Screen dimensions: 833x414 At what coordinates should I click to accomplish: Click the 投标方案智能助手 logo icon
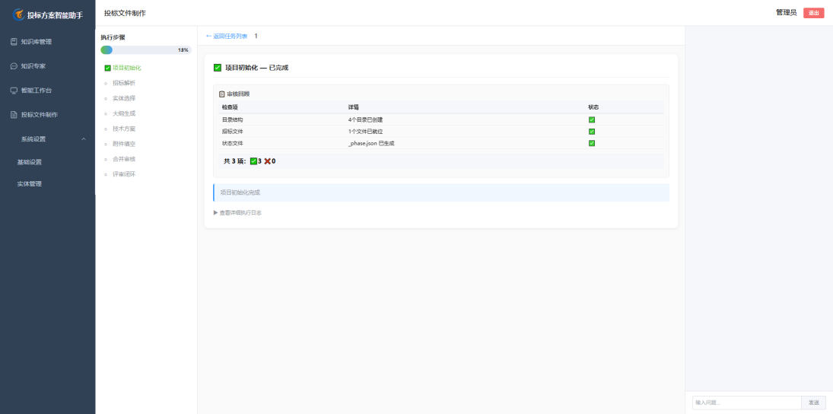pyautogui.click(x=18, y=14)
